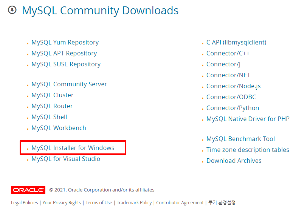Open MySQL for Visual Studio link

[66, 159]
